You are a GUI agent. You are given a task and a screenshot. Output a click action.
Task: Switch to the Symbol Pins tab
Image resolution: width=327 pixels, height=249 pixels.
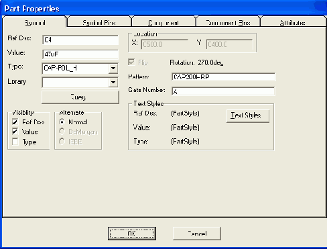coord(99,22)
